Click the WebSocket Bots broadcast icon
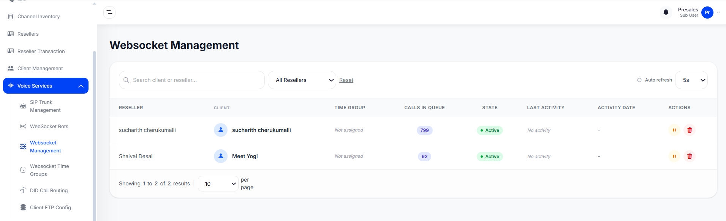The height and width of the screenshot is (221, 726). 23,126
